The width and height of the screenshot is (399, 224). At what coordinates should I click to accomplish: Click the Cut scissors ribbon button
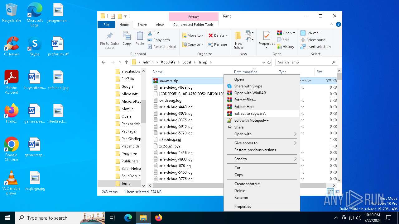[153, 33]
